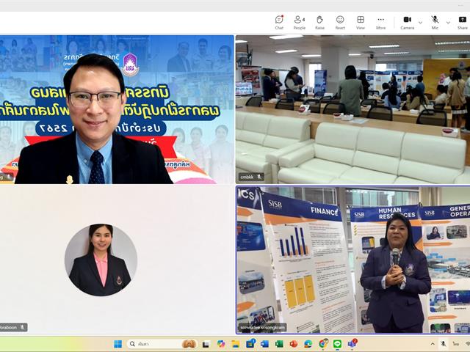Open Word from the taskbar
This screenshot has height=352, width=470.
coord(264,344)
